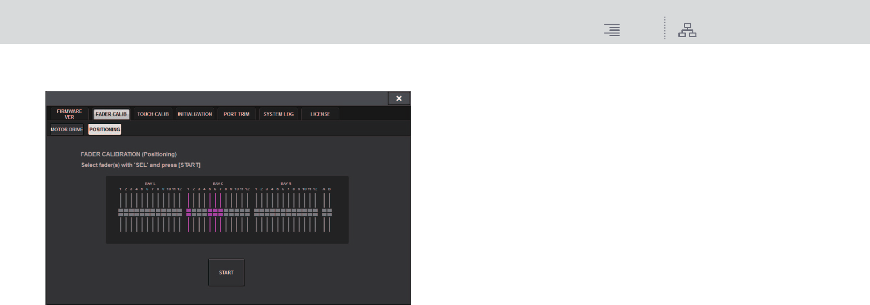The width and height of the screenshot is (870, 305).
Task: Pick master fader A
Action: 324,212
